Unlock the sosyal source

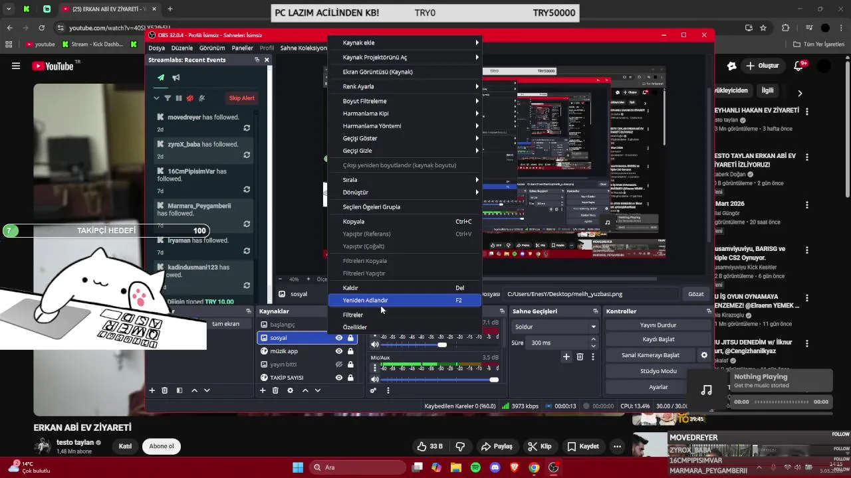[x=350, y=338]
